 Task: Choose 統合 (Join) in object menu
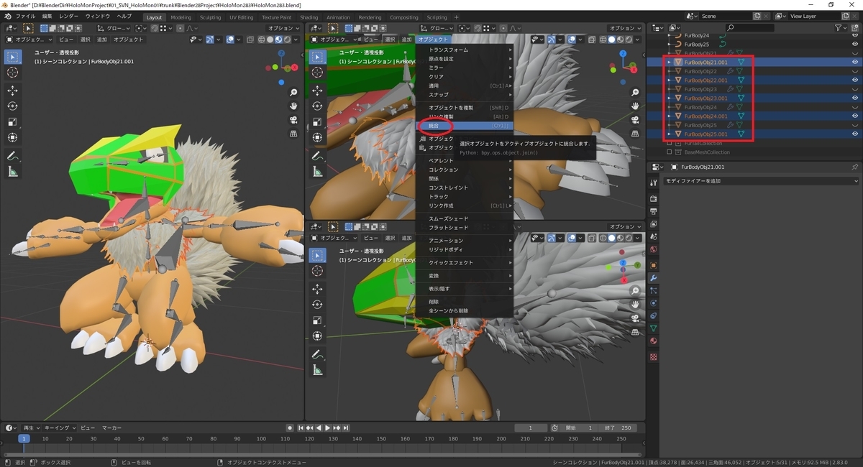(x=464, y=126)
